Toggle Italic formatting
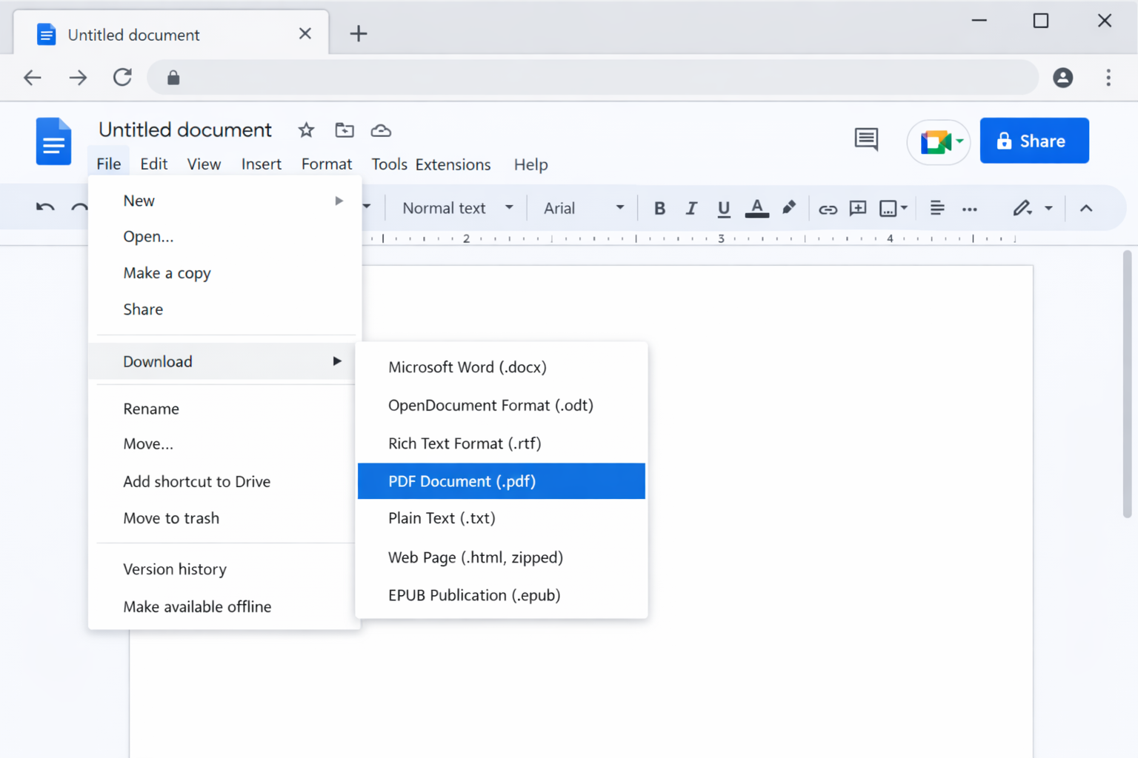1138x758 pixels. click(691, 209)
